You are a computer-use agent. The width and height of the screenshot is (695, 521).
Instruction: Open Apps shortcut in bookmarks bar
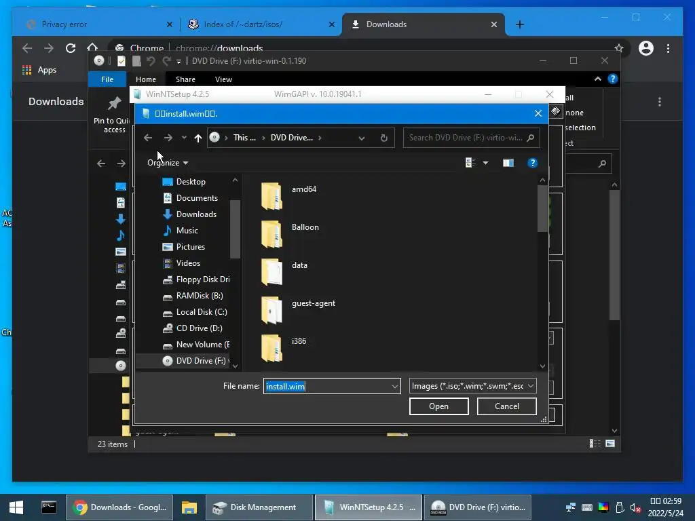(x=39, y=70)
